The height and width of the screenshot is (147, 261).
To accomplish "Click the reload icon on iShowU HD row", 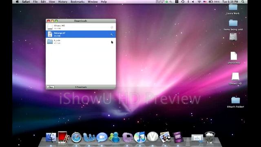I will (x=112, y=27).
